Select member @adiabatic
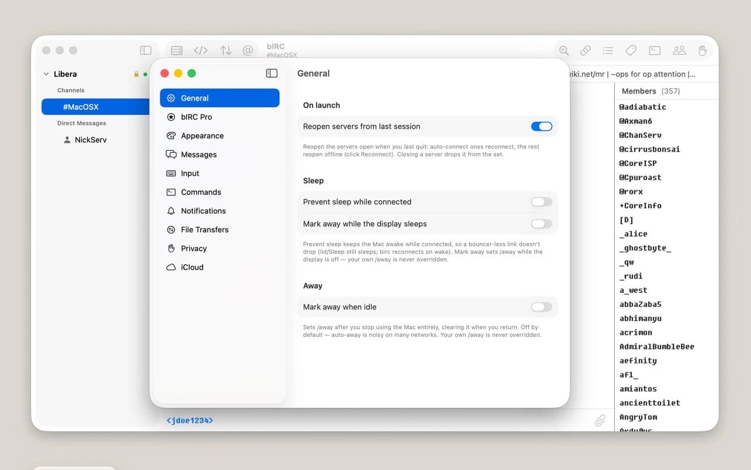The width and height of the screenshot is (751, 470). [642, 107]
